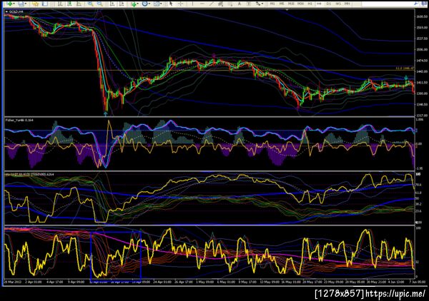Select the D1 timeframe button
The image size is (429, 301).
[x=329, y=4]
